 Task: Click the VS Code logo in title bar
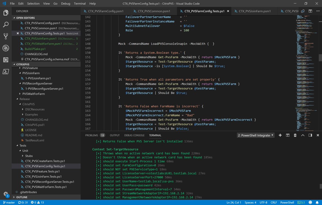click(4, 3)
